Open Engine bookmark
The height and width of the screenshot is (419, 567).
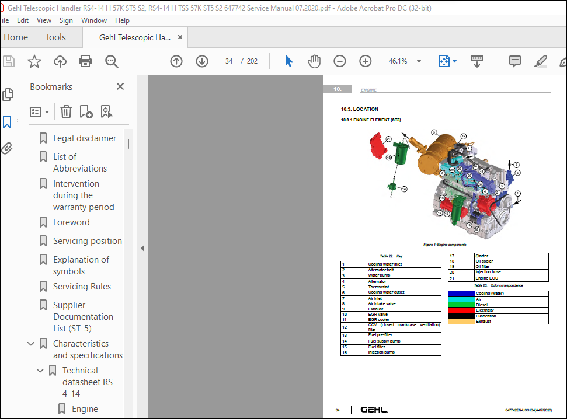(85, 409)
